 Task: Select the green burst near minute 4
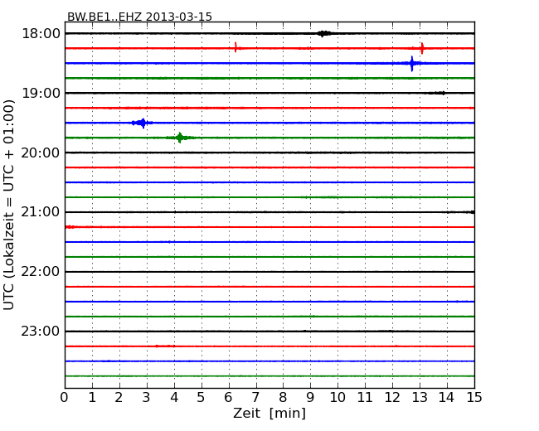181,138
